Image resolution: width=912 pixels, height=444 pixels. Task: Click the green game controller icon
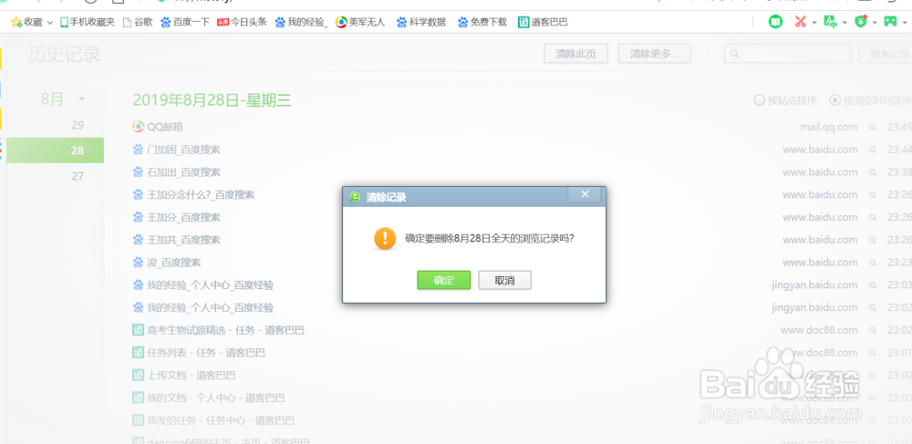click(x=890, y=22)
